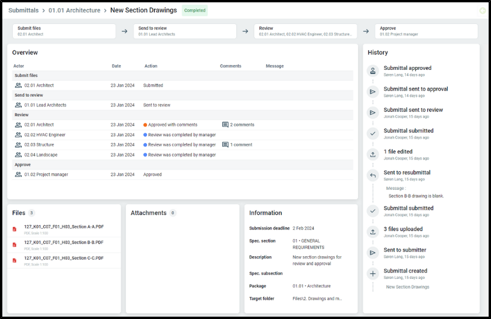Click PDF icon for Section C-C file
The width and height of the screenshot is (491, 319).
click(15, 260)
